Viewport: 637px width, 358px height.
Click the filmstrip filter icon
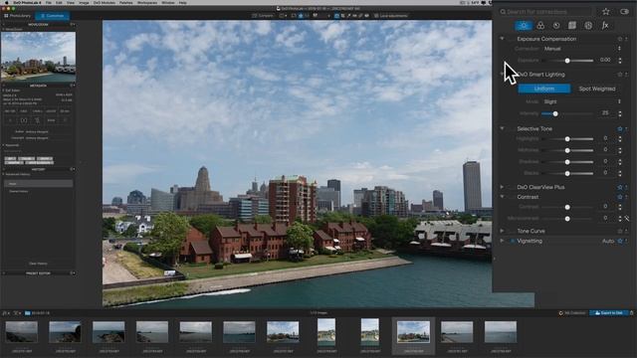pyautogui.click(x=17, y=313)
